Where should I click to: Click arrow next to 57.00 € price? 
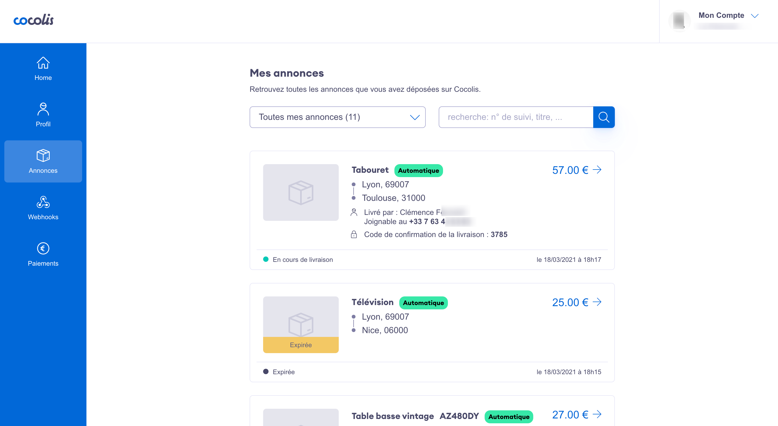pos(597,170)
